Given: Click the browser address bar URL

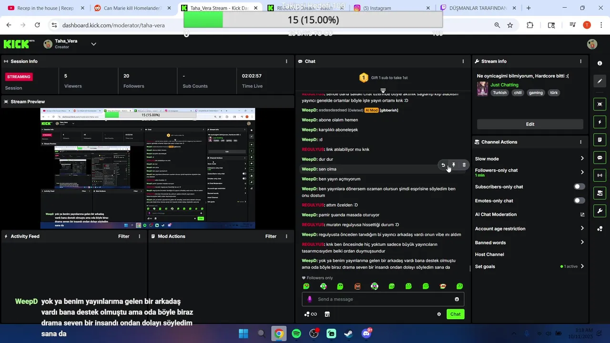Looking at the screenshot, I should pos(113,25).
